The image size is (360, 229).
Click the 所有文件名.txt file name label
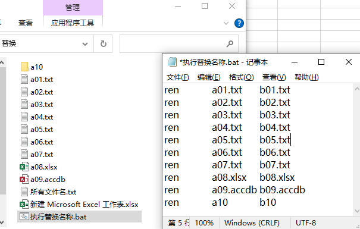(x=54, y=192)
